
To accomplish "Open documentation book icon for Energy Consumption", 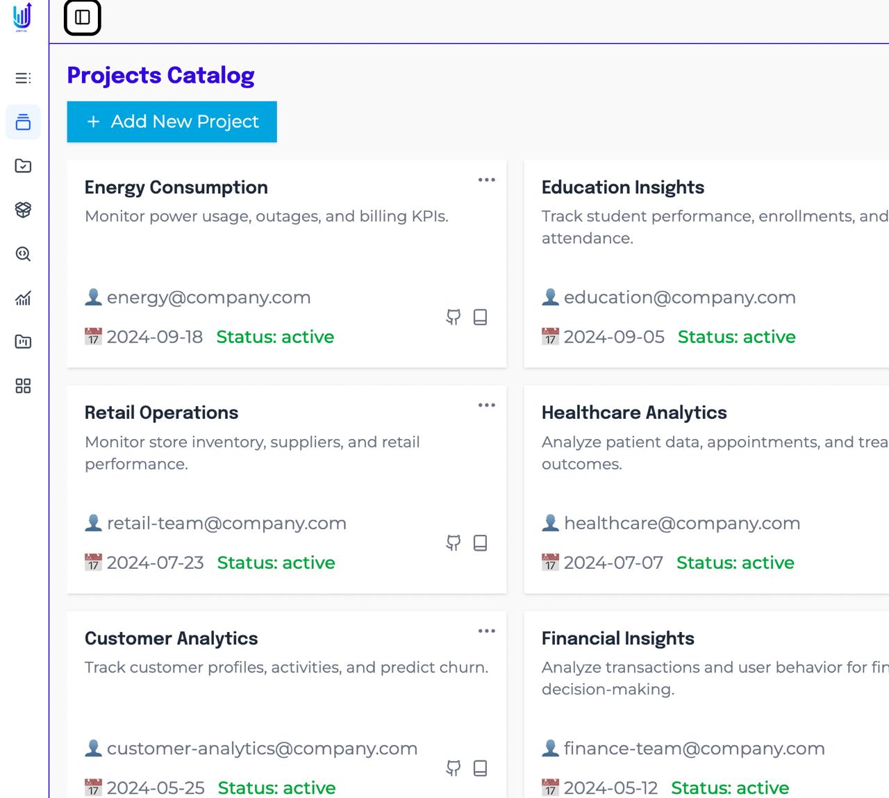I will point(480,317).
